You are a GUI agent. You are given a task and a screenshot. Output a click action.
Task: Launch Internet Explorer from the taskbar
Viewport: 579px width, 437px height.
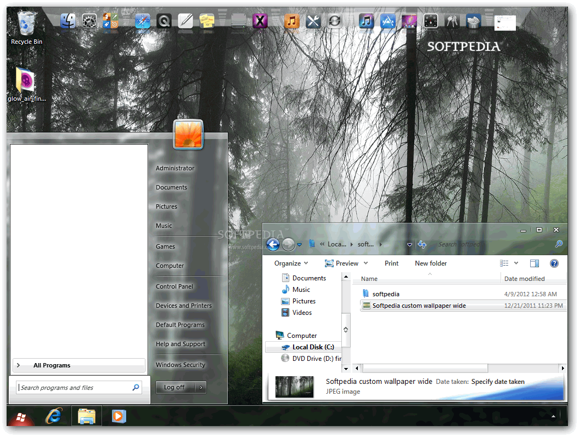click(x=54, y=416)
